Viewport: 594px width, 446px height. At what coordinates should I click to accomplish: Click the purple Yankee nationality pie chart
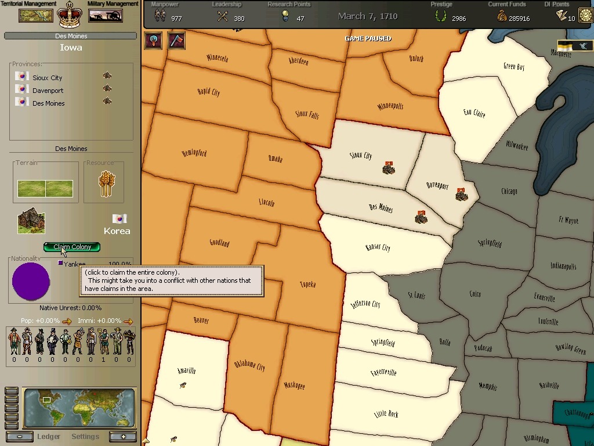[31, 281]
